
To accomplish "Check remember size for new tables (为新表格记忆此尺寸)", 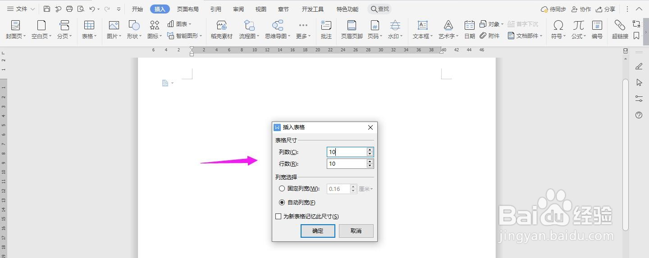I will click(279, 217).
